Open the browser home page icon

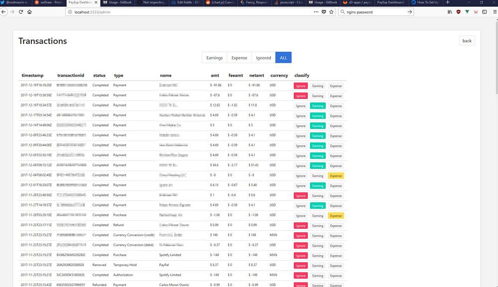[x=29, y=12]
